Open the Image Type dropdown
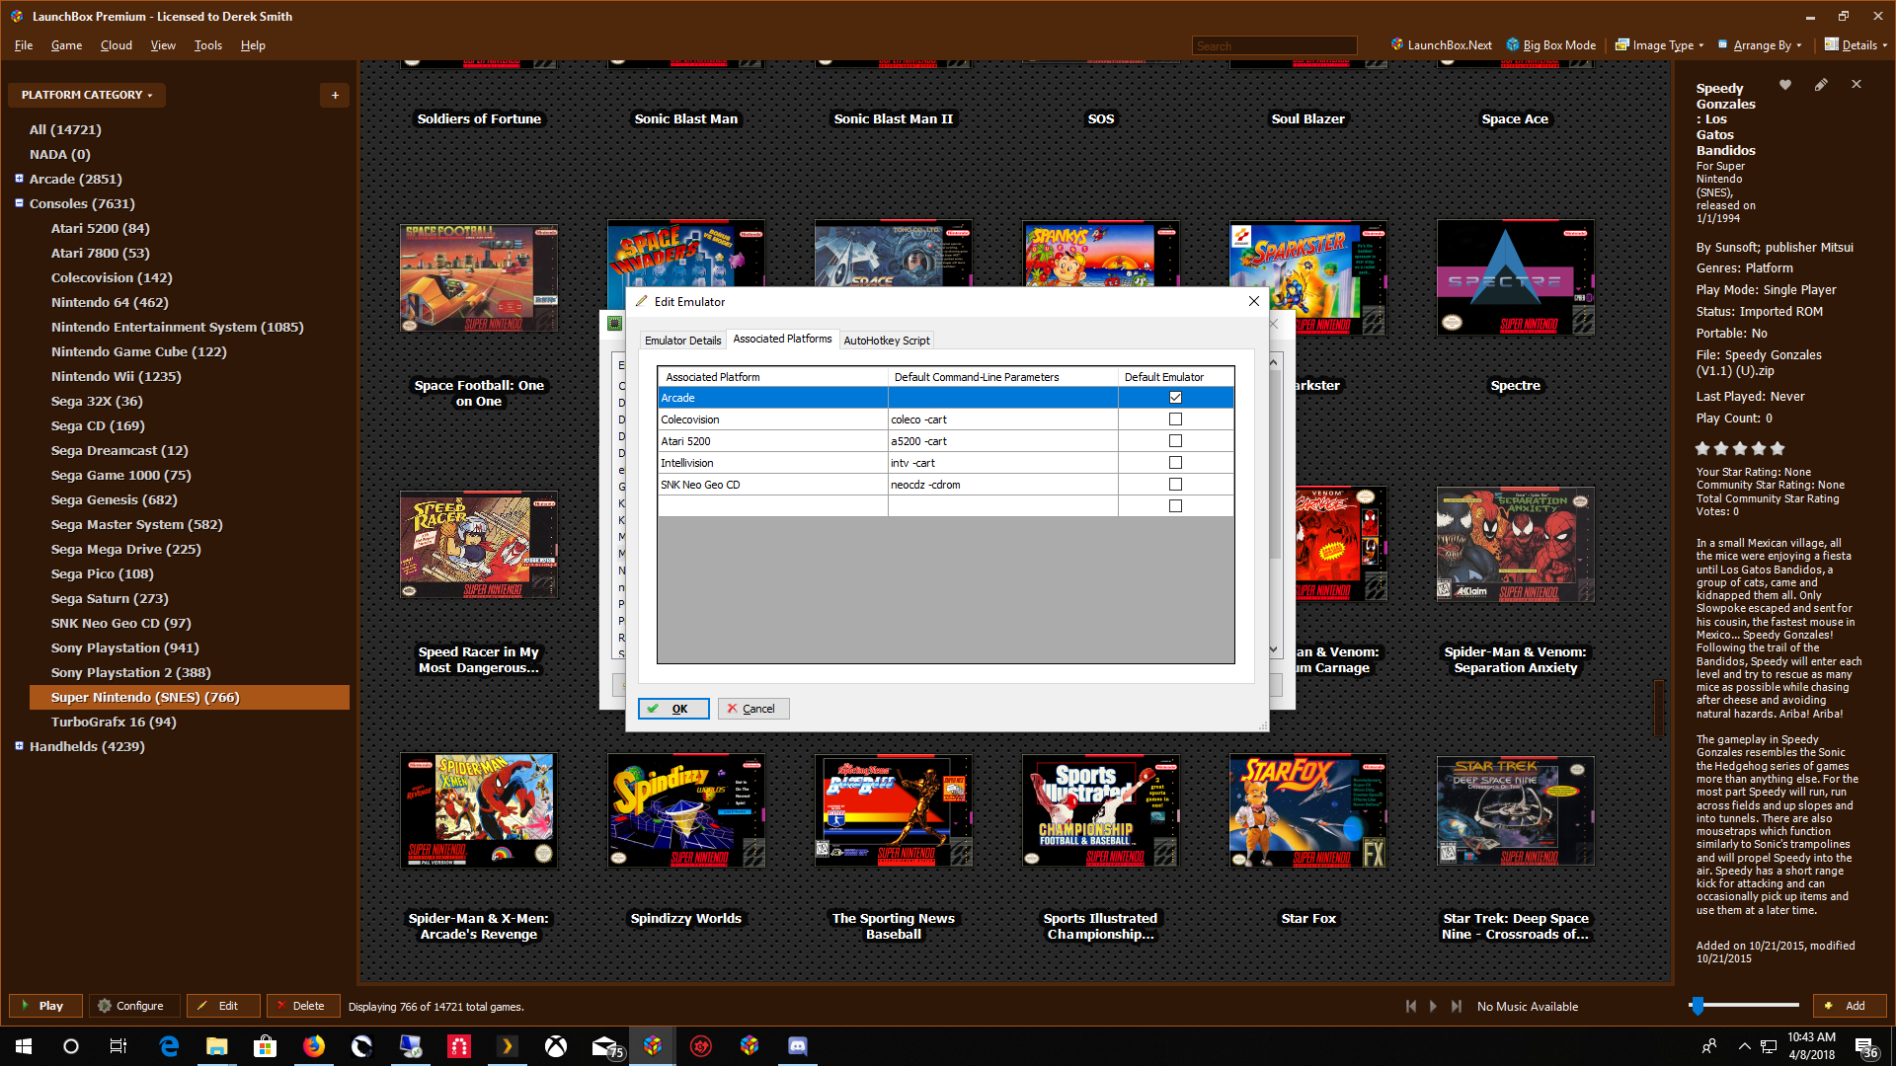The height and width of the screenshot is (1066, 1896). point(1659,45)
